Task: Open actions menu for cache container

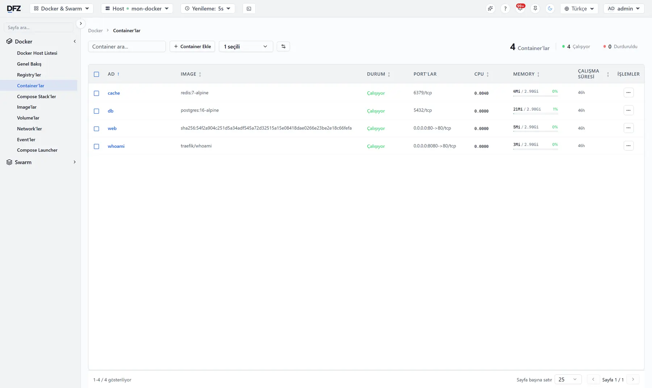Action: pos(628,92)
